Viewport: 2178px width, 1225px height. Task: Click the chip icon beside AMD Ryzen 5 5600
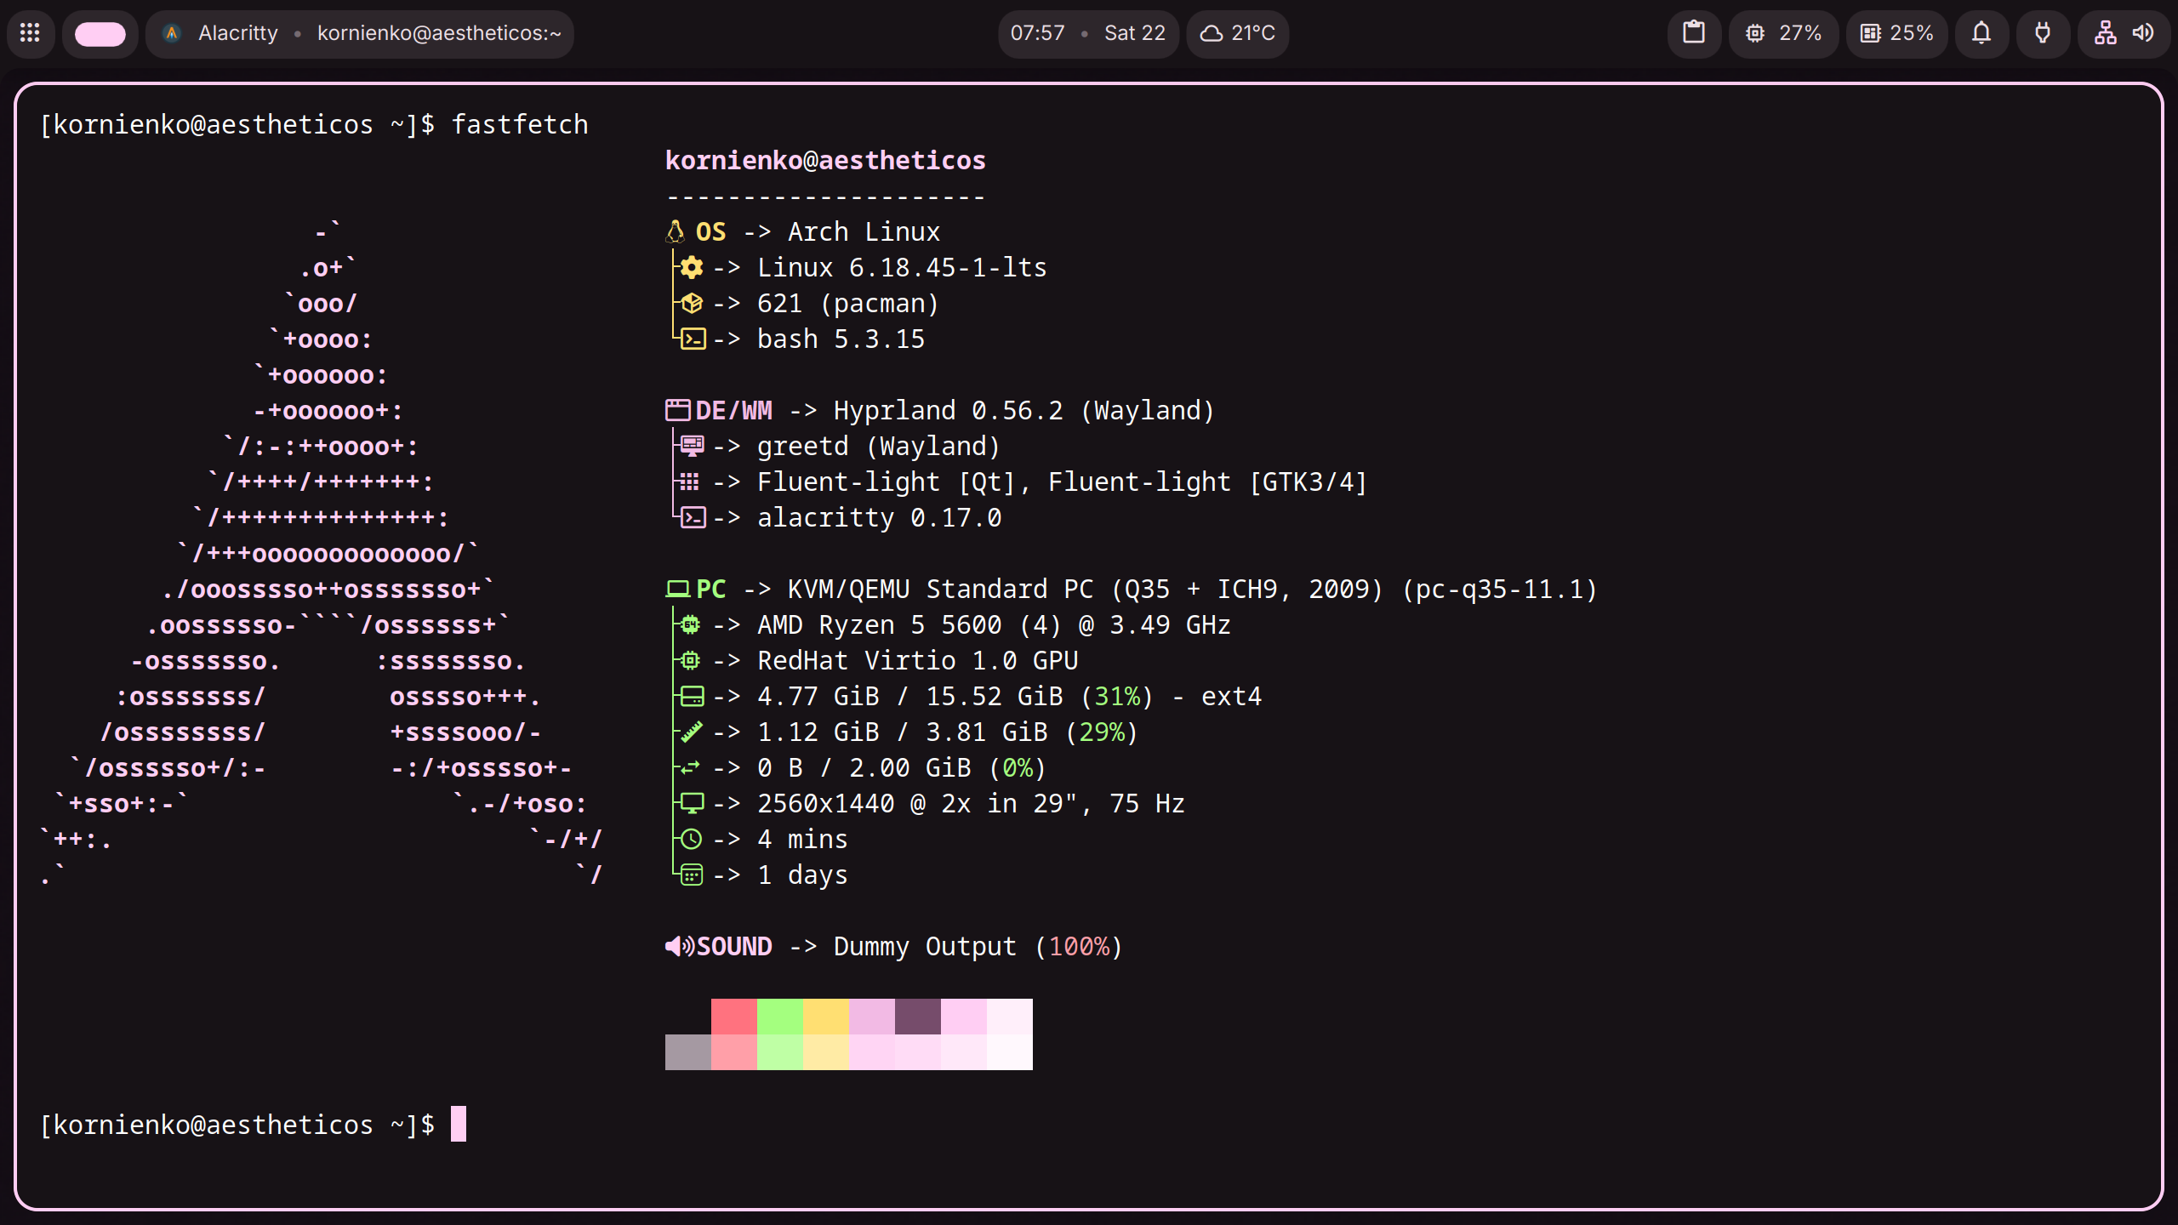pyautogui.click(x=691, y=624)
